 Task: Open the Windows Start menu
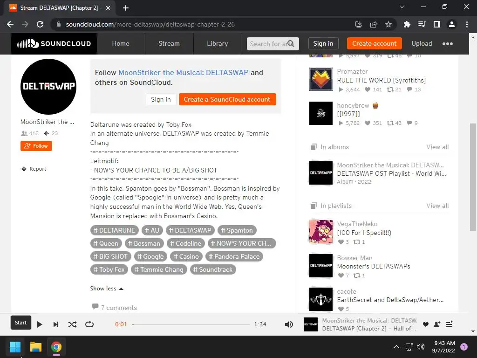pos(15,347)
